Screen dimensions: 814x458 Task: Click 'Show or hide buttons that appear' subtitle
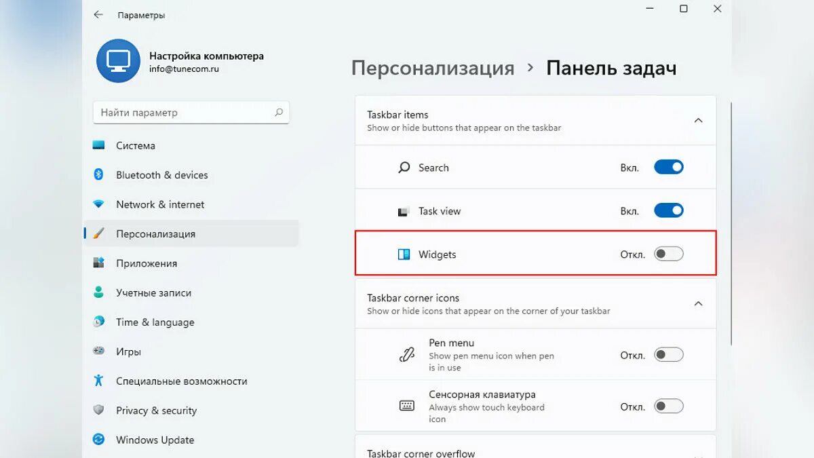tap(464, 128)
